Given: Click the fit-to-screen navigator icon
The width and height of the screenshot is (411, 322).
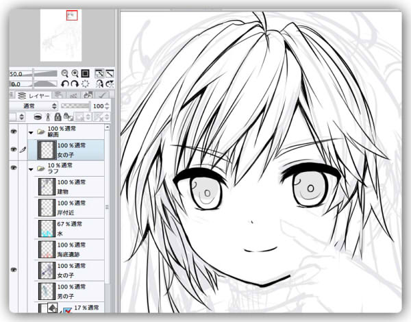Looking at the screenshot, I should tap(85, 73).
